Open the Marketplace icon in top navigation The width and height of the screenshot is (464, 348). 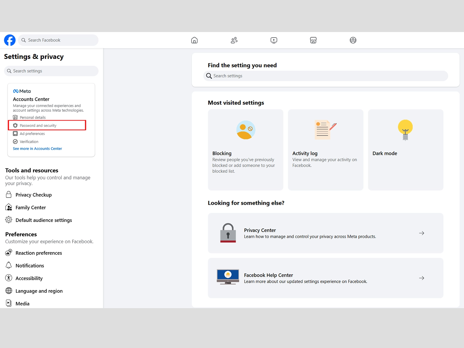pyautogui.click(x=313, y=40)
